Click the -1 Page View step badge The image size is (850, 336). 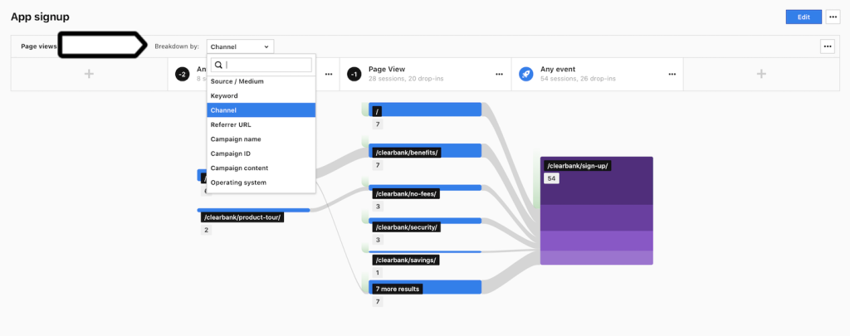coord(354,74)
